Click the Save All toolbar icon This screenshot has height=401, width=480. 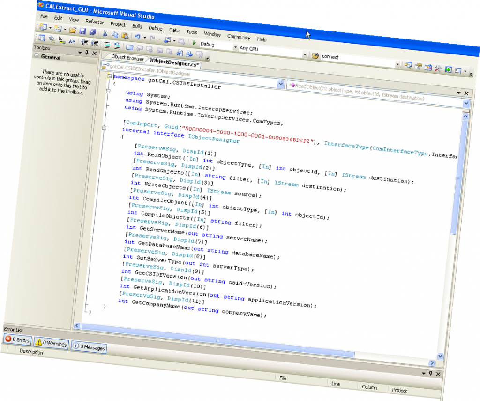pyautogui.click(x=93, y=31)
